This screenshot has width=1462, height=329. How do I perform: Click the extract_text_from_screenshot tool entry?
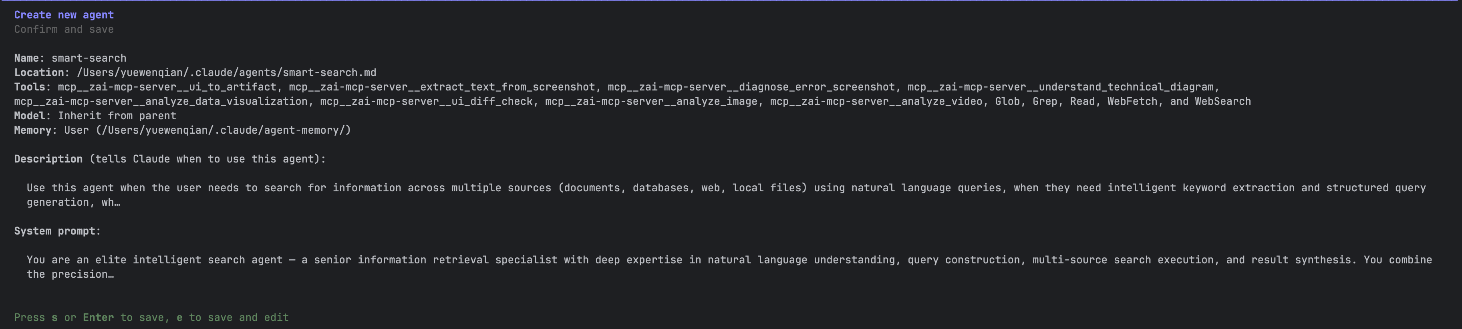[441, 87]
